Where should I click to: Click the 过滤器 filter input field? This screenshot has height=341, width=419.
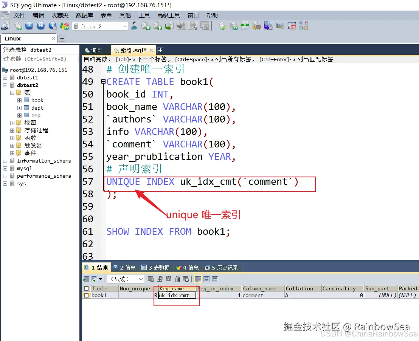click(x=40, y=59)
